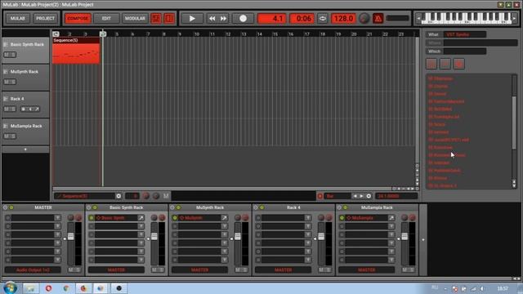523x294 pixels.
Task: Click the red triangle metronome icon
Action: (x=378, y=18)
